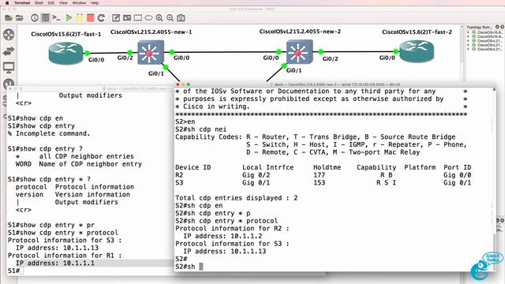Viewport: 505px width, 284px height.
Task: Browse end devices monitor icon
Action: 9,68
